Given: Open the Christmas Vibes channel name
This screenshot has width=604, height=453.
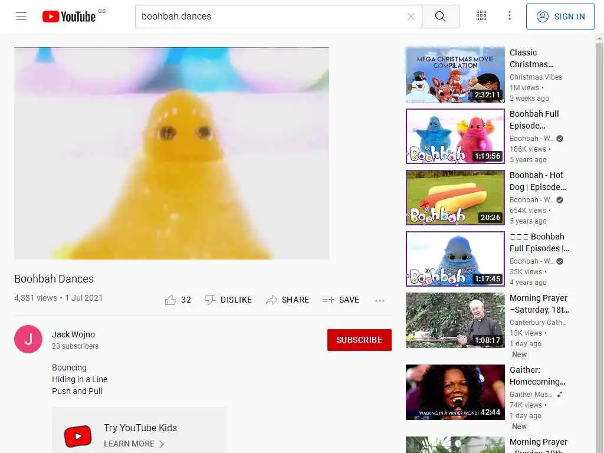Looking at the screenshot, I should click(536, 77).
